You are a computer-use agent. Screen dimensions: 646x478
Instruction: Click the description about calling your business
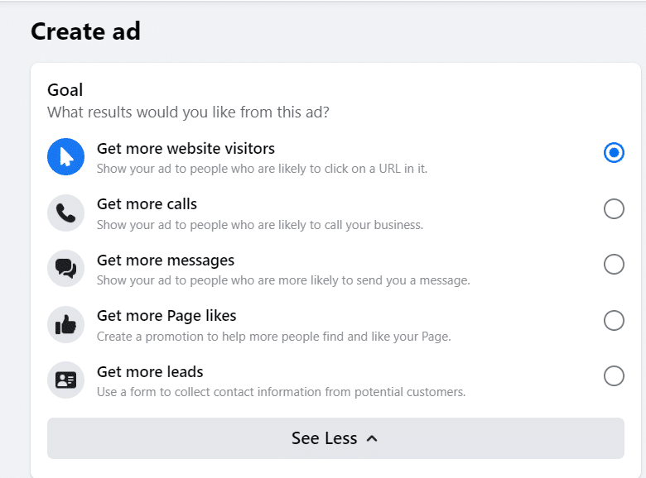coord(260,224)
